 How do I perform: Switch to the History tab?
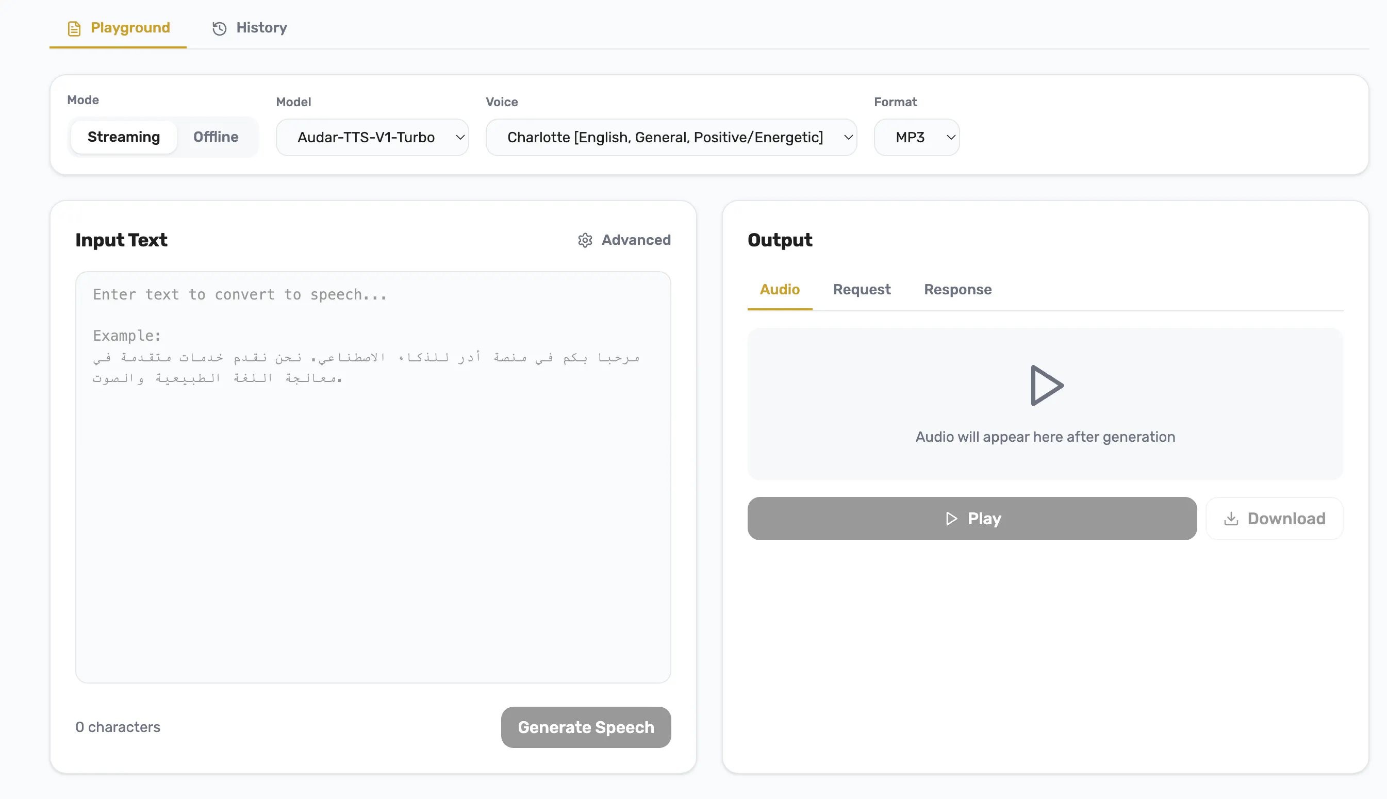(x=250, y=27)
